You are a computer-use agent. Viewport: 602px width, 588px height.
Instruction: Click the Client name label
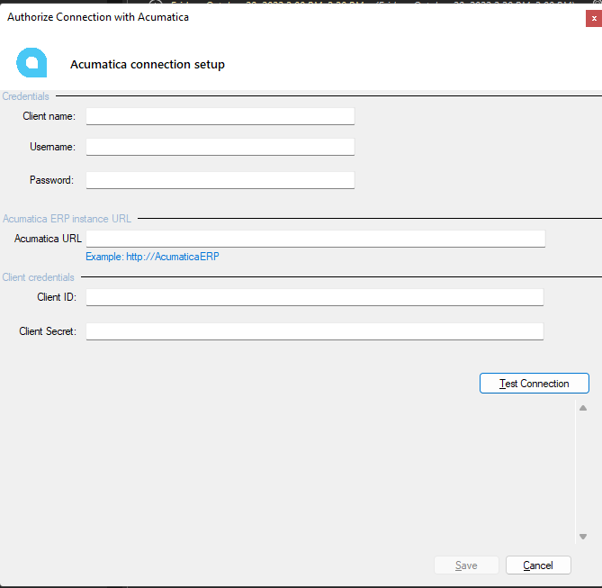(49, 116)
